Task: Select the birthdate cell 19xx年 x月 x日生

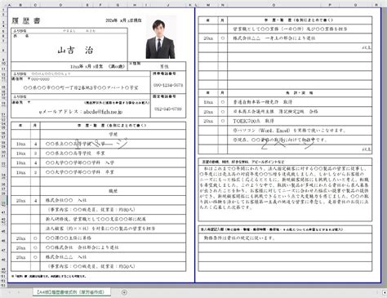Action: tap(97, 66)
